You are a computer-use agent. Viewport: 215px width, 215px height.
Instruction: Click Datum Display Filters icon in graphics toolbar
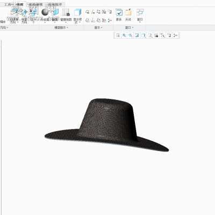point(163,35)
